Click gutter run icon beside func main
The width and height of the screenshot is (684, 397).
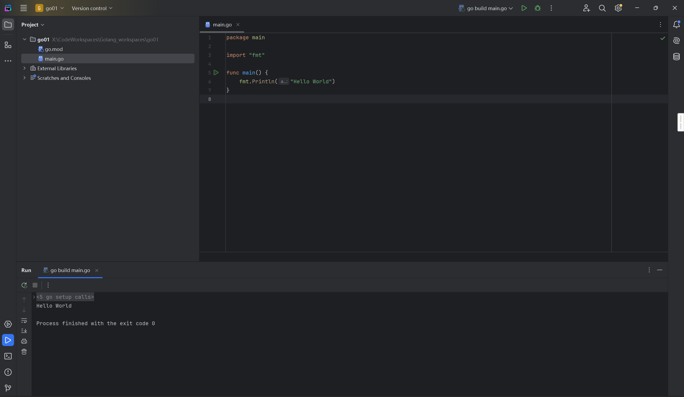pyautogui.click(x=216, y=72)
